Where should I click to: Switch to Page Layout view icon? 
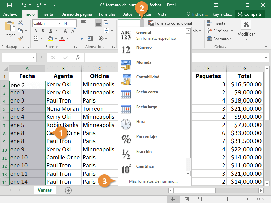pyautogui.click(x=186, y=199)
